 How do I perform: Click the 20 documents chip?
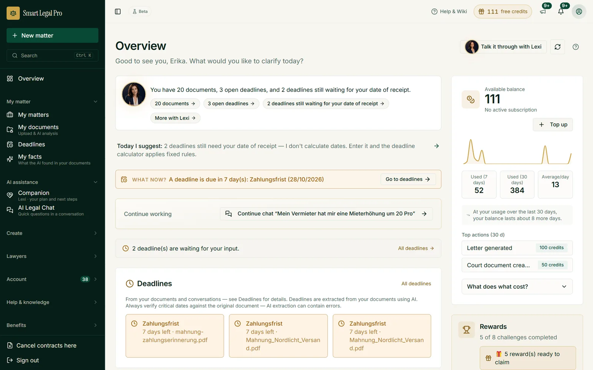[175, 104]
